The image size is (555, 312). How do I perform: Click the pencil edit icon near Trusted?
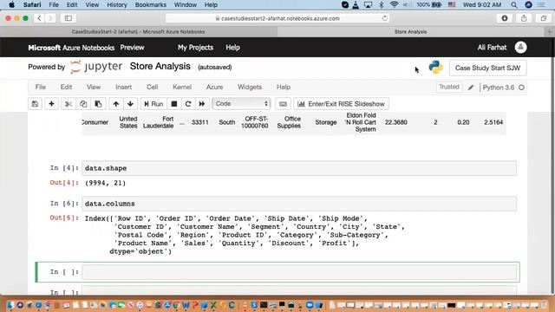[x=470, y=88]
